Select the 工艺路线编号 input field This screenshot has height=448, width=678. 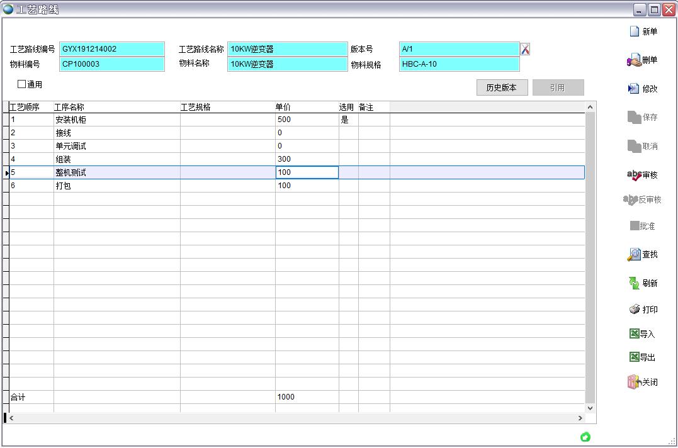pos(111,49)
